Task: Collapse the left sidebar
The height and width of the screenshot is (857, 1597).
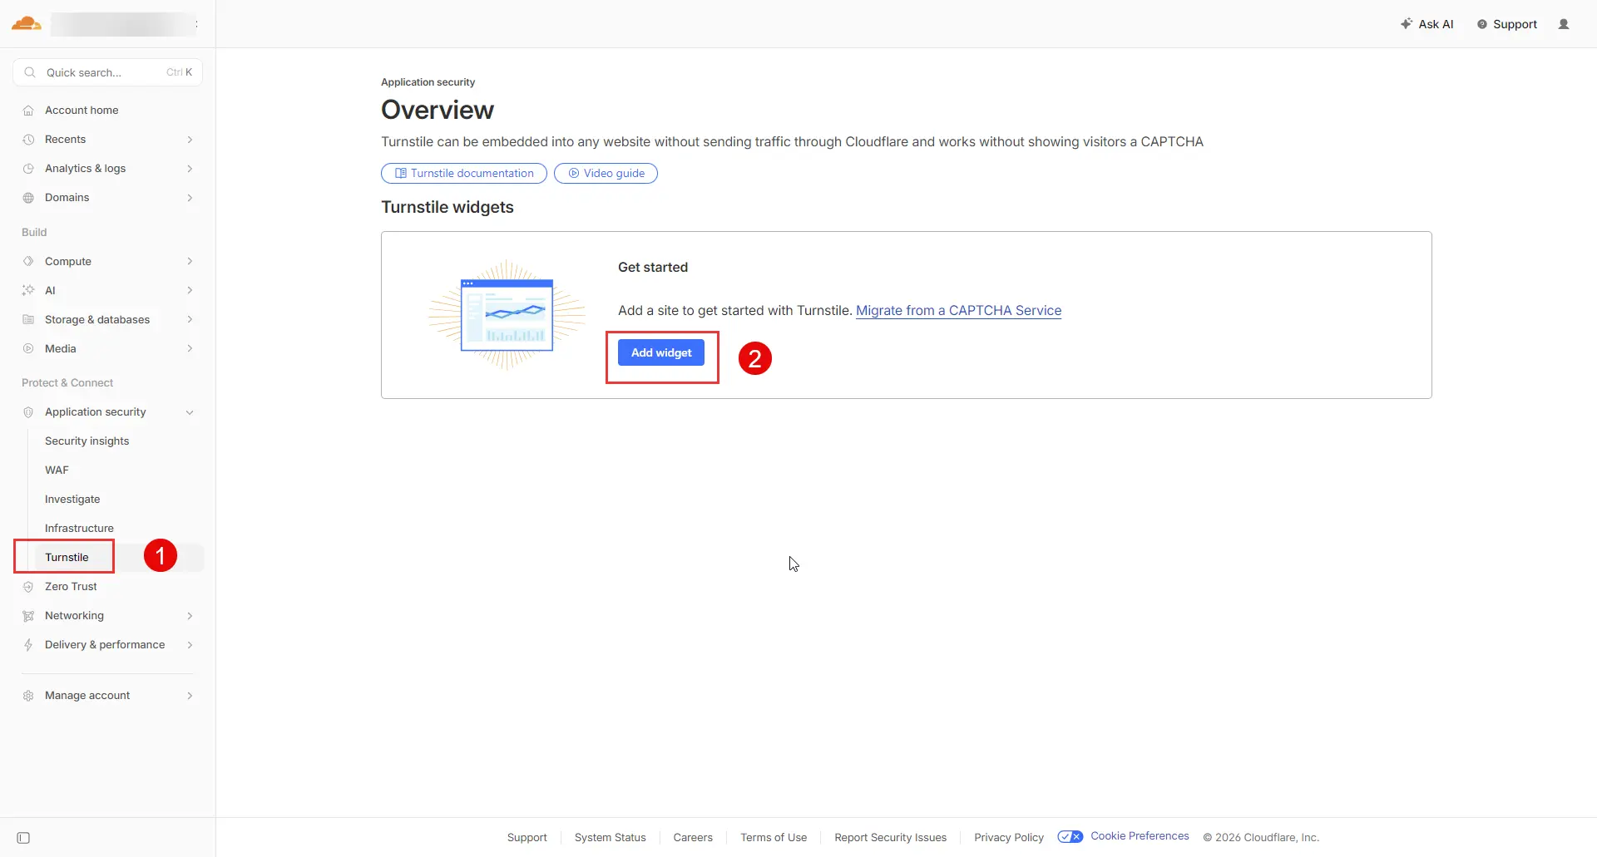Action: click(x=24, y=838)
